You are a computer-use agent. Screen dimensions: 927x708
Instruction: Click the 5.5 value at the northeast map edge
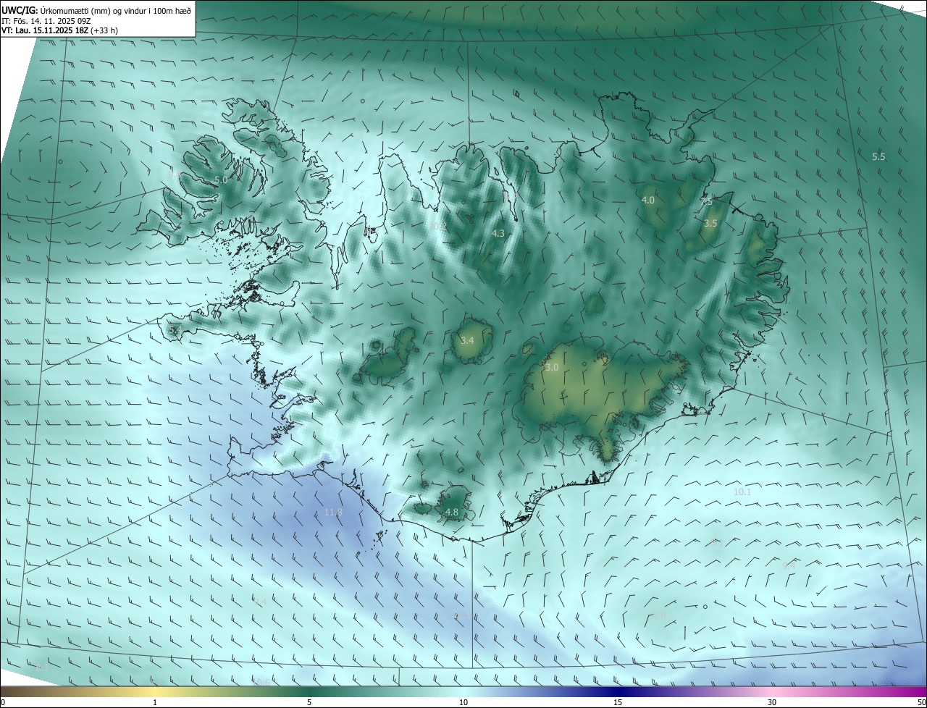pyautogui.click(x=878, y=156)
